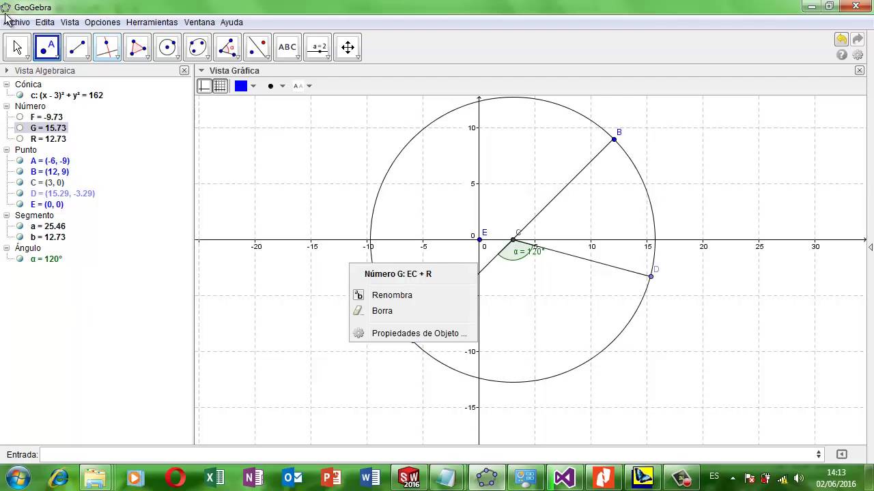Toggle visibility of conic c
Screen dimensions: 874x491
click(x=20, y=95)
